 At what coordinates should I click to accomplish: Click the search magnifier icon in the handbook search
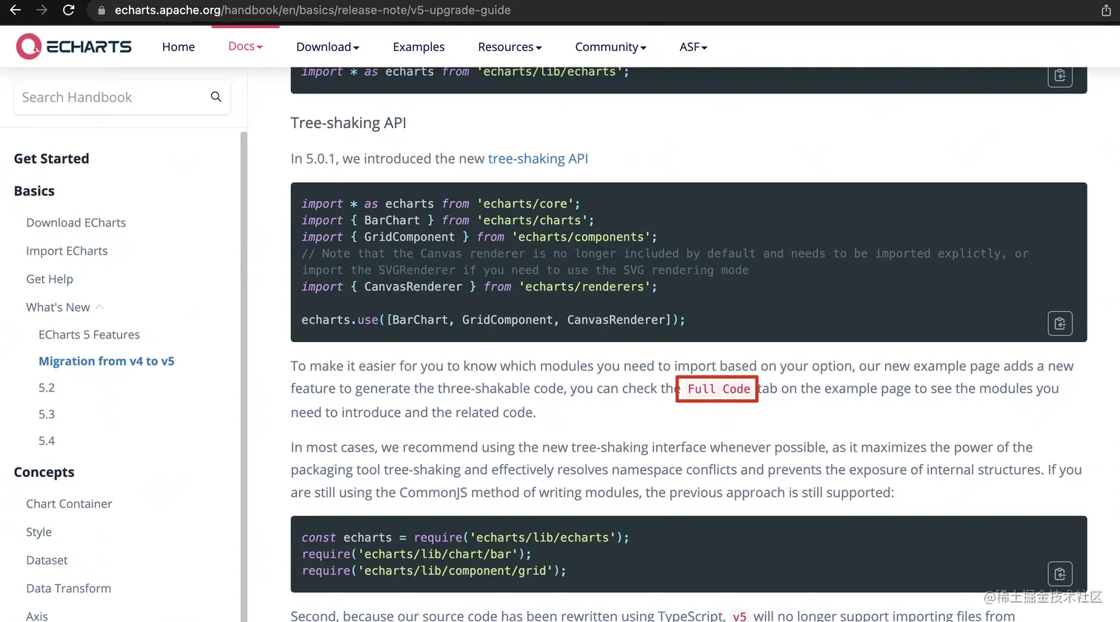coord(216,97)
